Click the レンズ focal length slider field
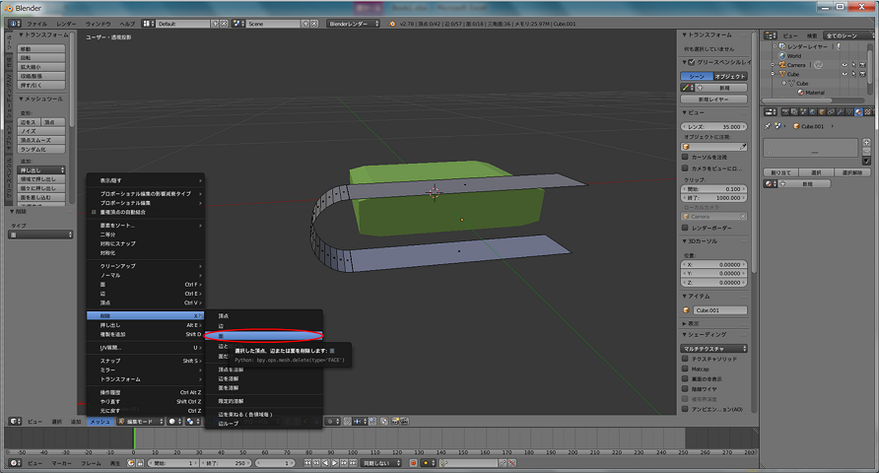879x473 pixels. tap(715, 127)
